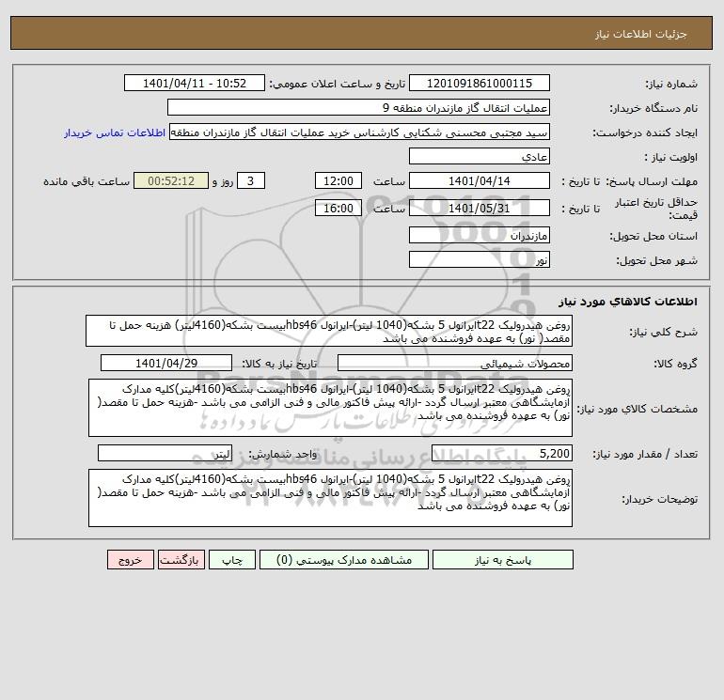The width and height of the screenshot is (724, 700).
Task: Click goods need date 1401/04/29
Action: pyautogui.click(x=166, y=363)
